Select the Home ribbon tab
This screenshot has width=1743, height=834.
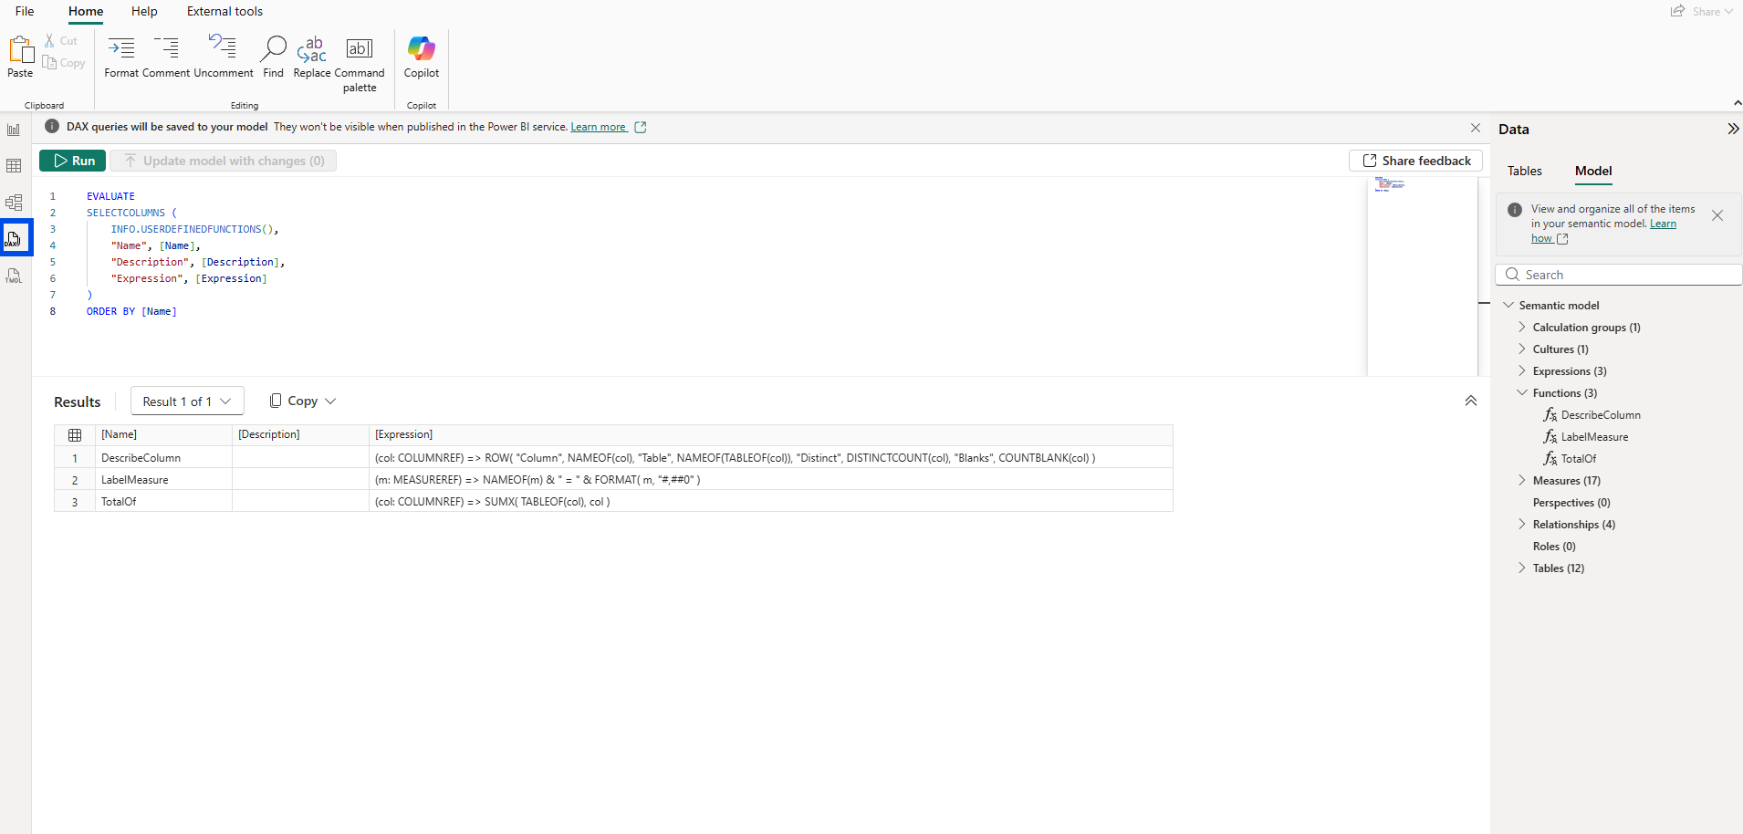pos(86,12)
